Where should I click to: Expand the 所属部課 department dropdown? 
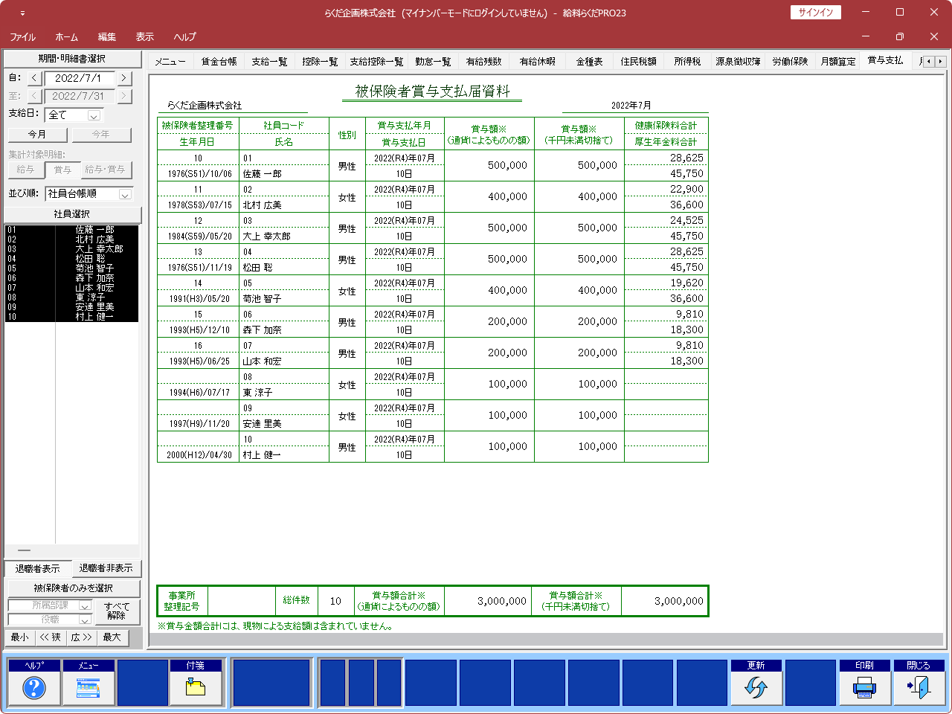(85, 606)
